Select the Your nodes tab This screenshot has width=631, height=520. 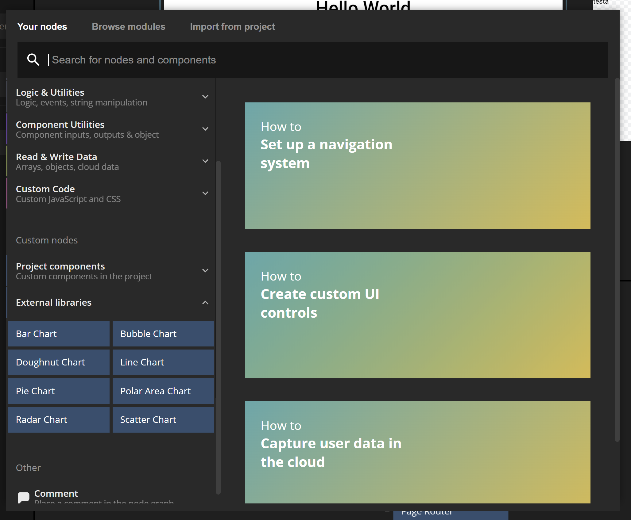42,27
